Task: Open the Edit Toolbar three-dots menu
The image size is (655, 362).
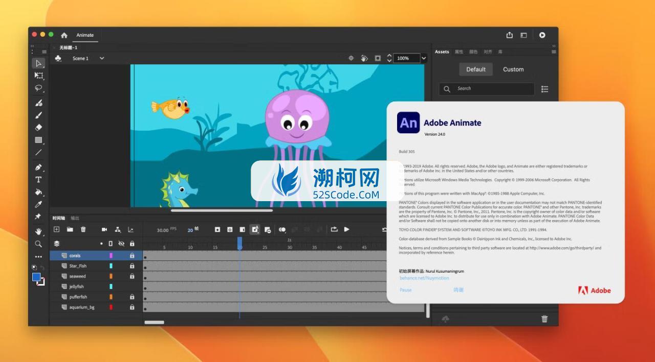Action: point(38,257)
